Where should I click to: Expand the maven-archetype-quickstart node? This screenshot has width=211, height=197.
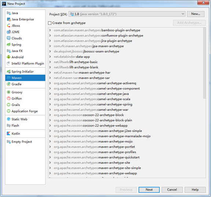pyautogui.click(x=50, y=157)
